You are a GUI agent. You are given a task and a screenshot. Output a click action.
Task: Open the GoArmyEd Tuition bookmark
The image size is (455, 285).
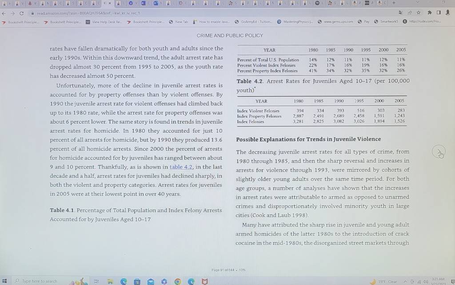[253, 22]
